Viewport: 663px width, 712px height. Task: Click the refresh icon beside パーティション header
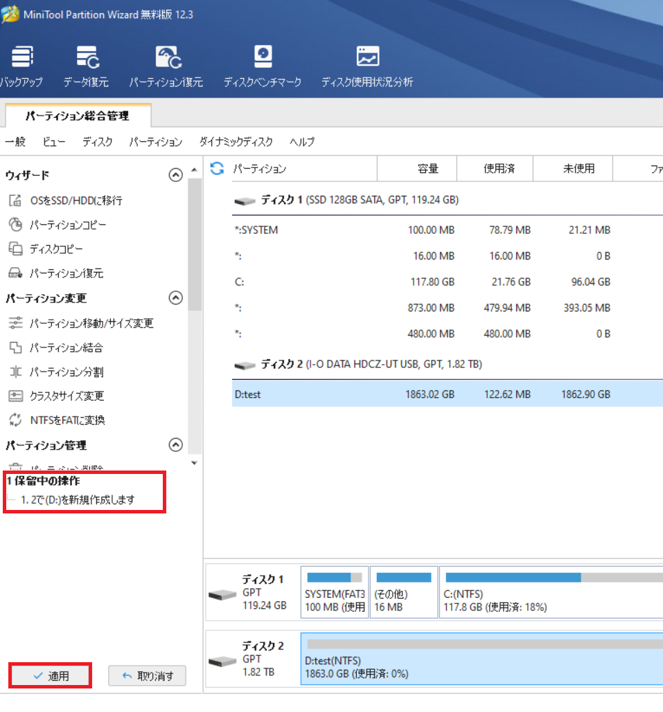tap(217, 168)
